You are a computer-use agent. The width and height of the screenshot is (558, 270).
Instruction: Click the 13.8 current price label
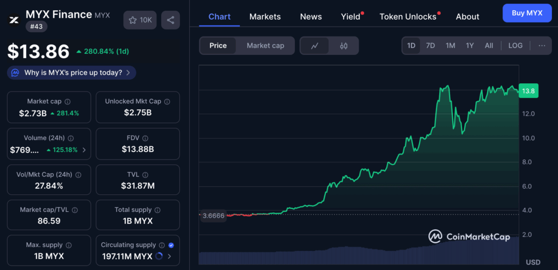528,91
